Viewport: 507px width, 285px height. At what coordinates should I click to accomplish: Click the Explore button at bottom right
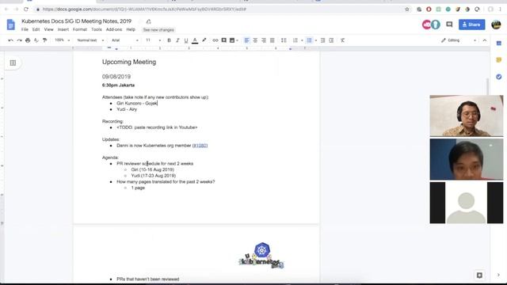pos(479,275)
